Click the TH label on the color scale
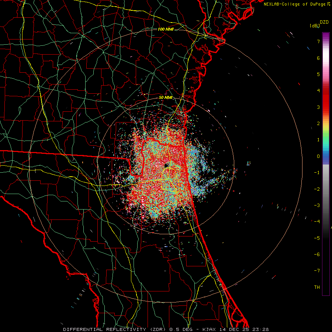The image size is (332, 332). (x=317, y=287)
